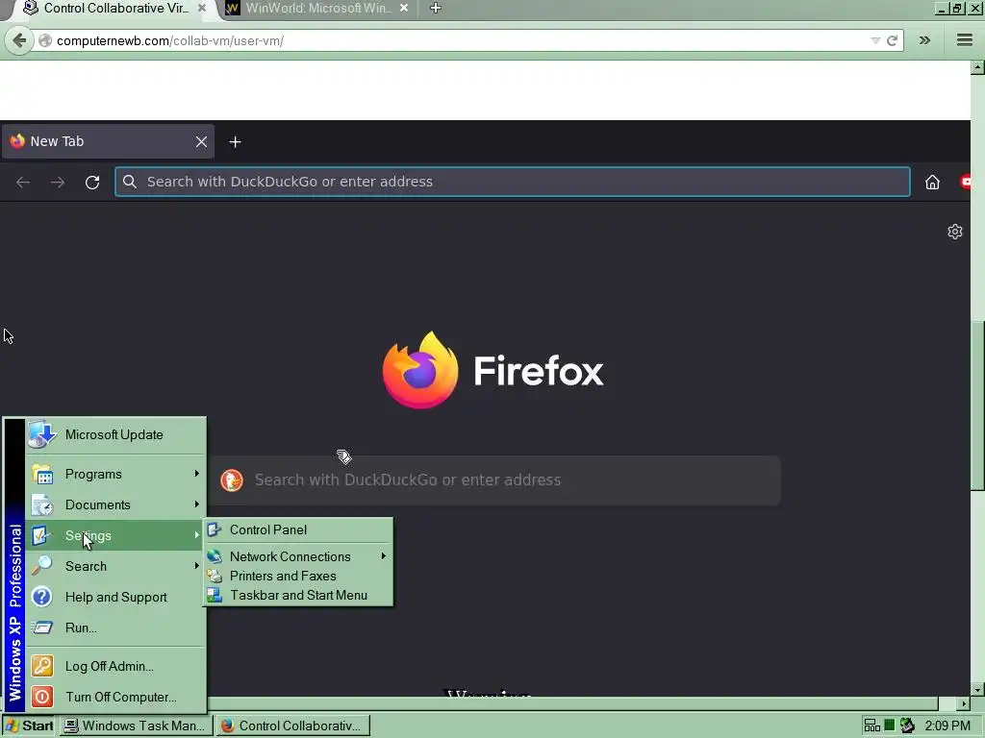Click the red extension icon in Firefox toolbar
Viewport: 985px width, 738px height.
point(966,182)
